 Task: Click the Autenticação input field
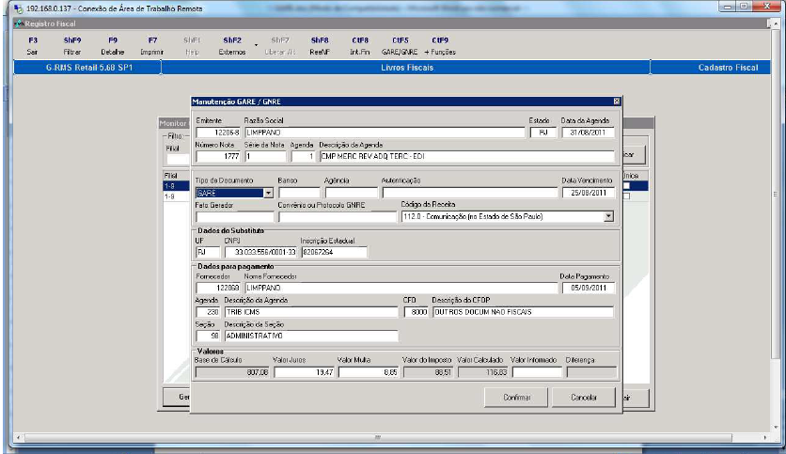470,193
